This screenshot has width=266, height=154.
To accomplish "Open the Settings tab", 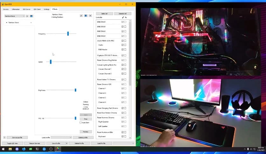I will (46, 9).
